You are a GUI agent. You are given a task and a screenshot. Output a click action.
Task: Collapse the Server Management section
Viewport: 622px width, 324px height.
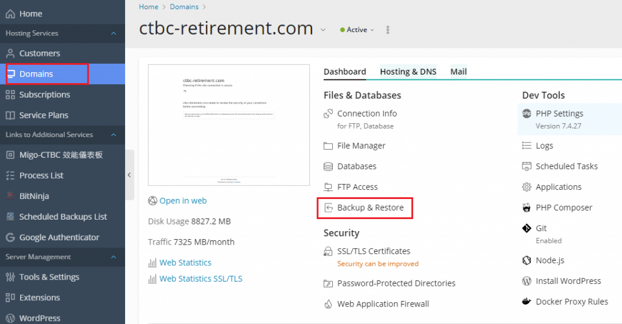(114, 257)
